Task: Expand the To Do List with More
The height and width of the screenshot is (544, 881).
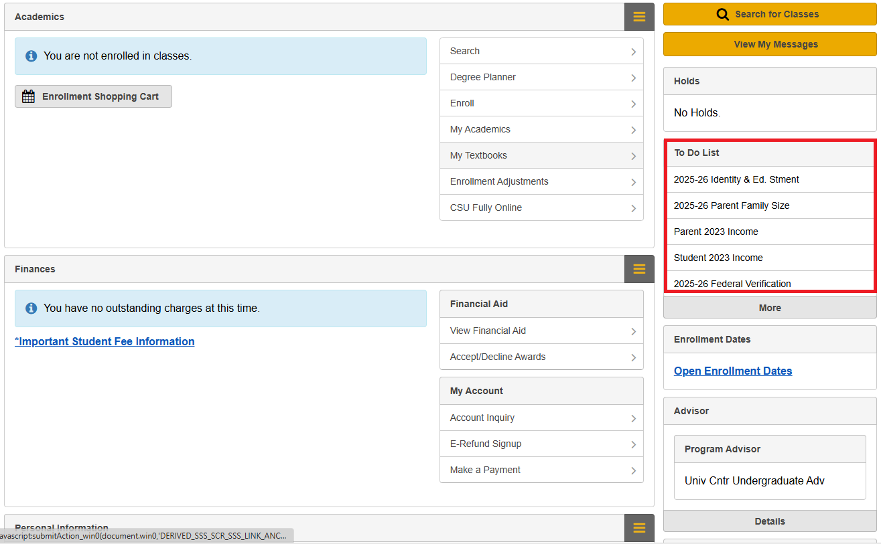Action: coord(770,308)
